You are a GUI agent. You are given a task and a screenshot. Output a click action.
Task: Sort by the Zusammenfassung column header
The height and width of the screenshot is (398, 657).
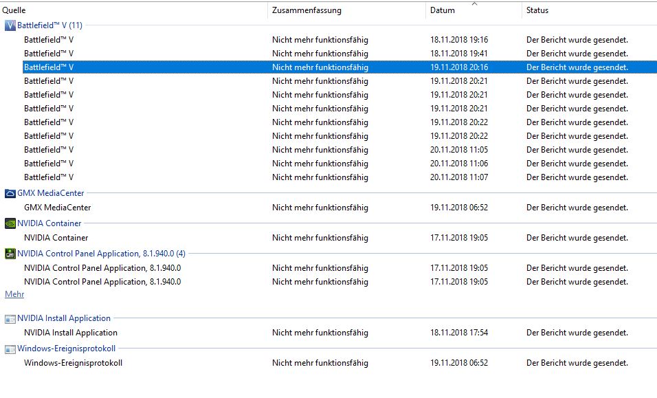(347, 10)
